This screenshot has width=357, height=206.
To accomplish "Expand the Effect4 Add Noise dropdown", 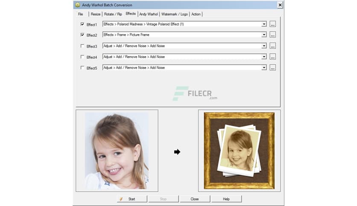I will (264, 57).
